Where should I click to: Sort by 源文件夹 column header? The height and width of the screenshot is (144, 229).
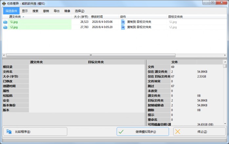pyautogui.click(x=16, y=16)
